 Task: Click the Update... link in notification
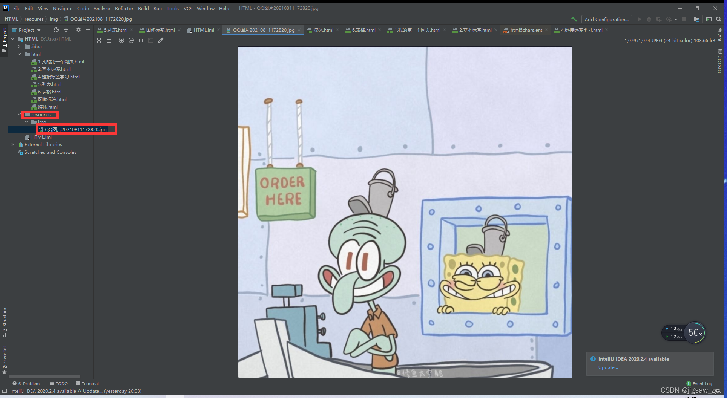[x=608, y=367]
